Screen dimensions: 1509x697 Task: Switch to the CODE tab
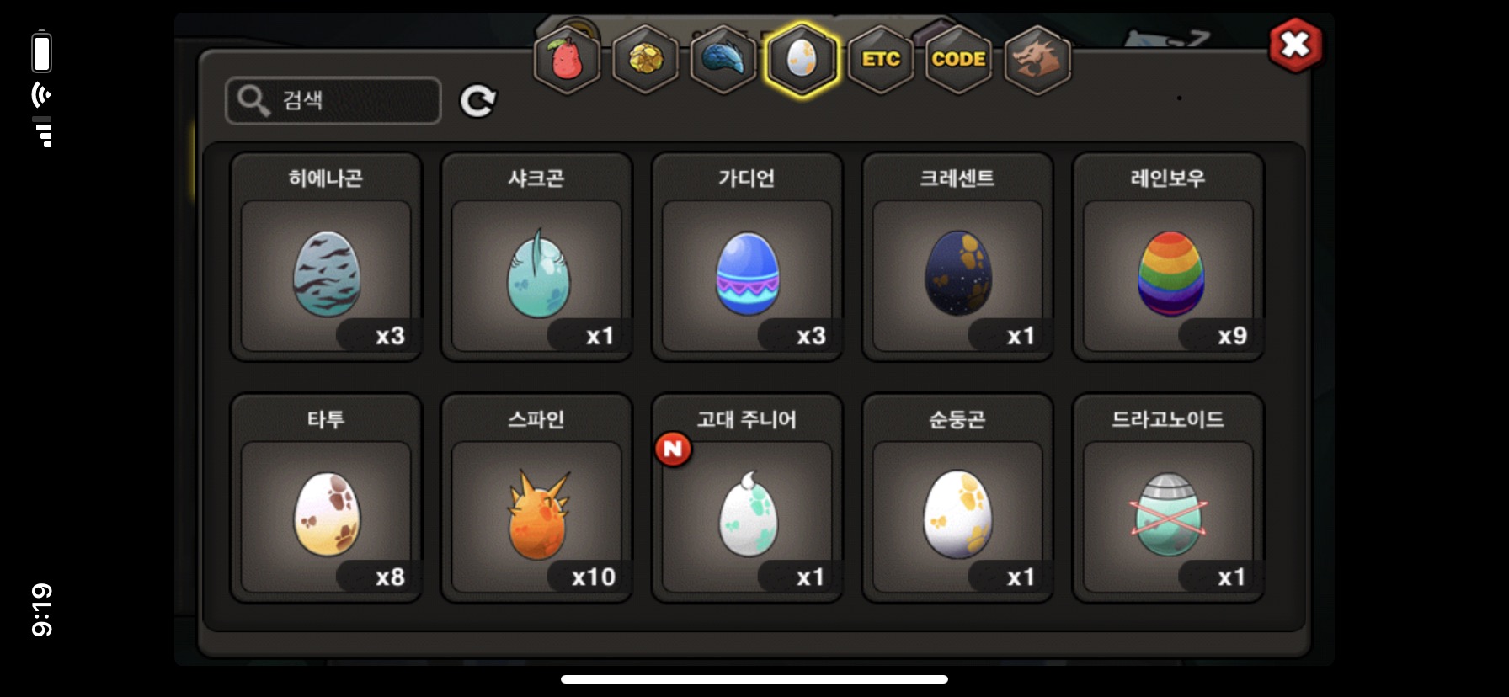[x=958, y=60]
